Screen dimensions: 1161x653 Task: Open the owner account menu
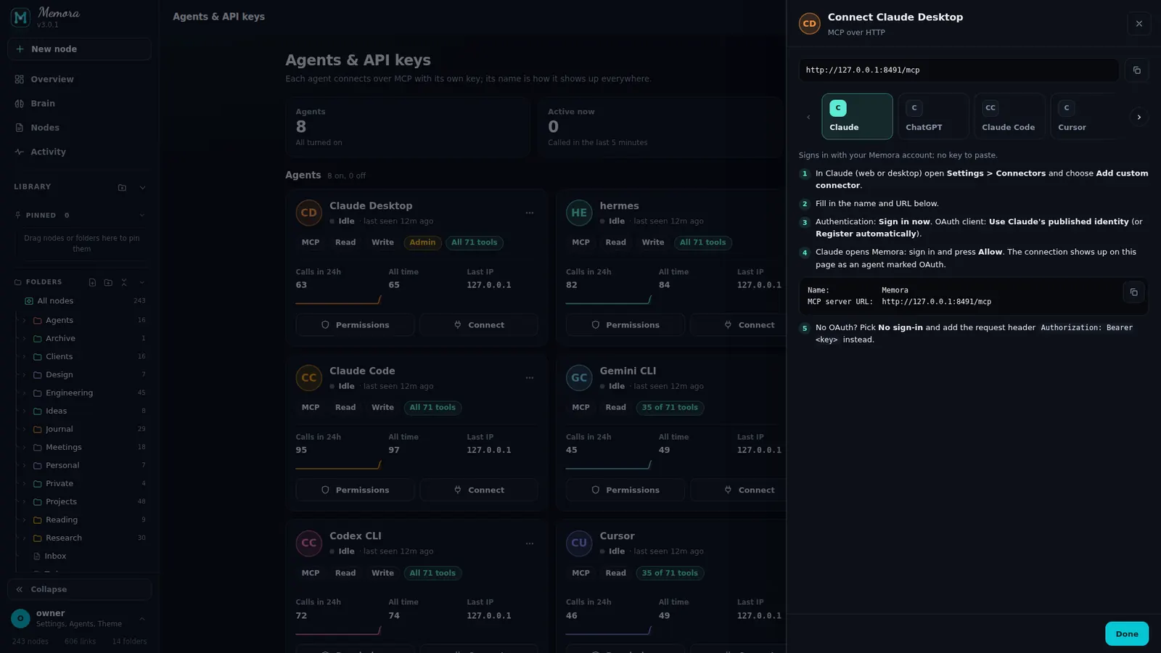click(79, 618)
